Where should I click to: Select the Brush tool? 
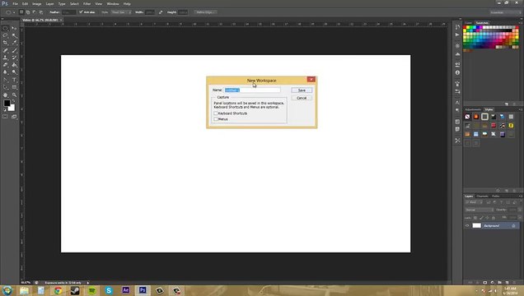(x=14, y=50)
